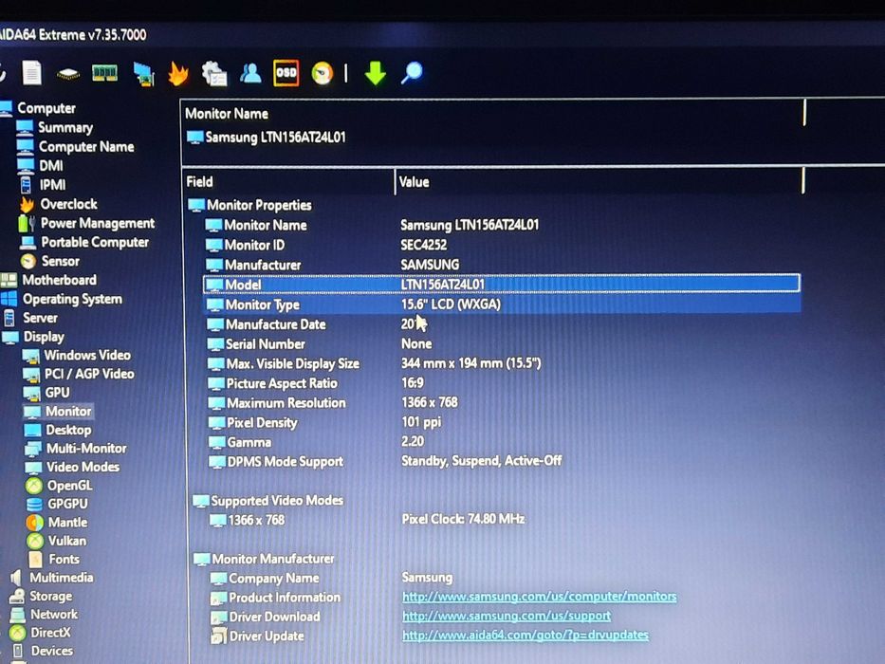Click the Monitor Name column header
This screenshot has width=885, height=664.
pos(493,114)
